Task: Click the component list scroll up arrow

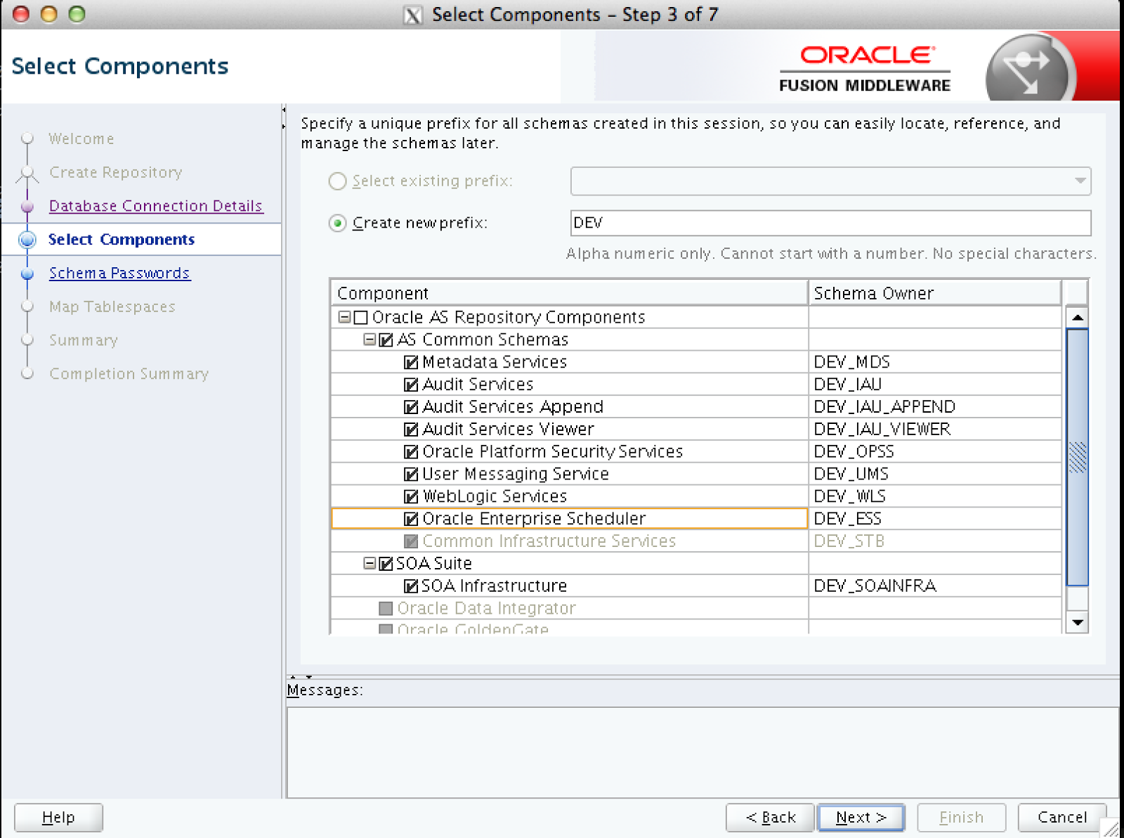Action: [x=1077, y=318]
